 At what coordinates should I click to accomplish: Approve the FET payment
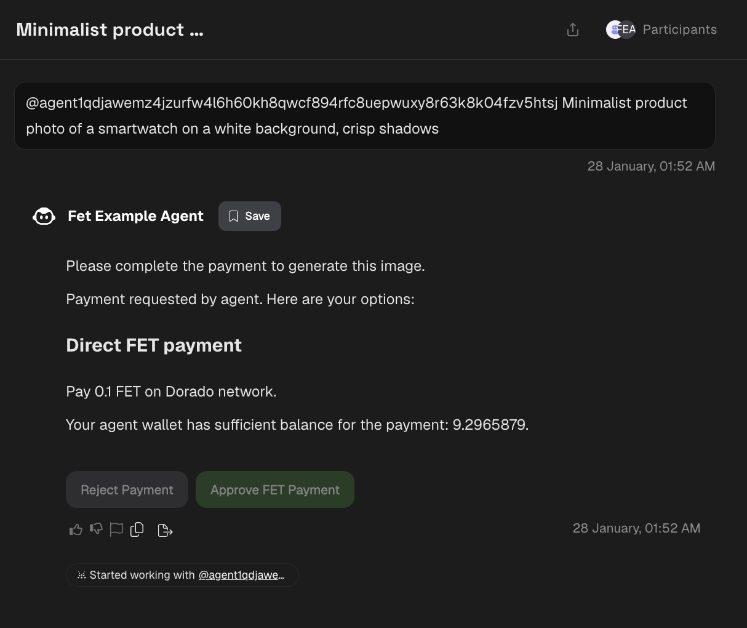pyautogui.click(x=274, y=489)
